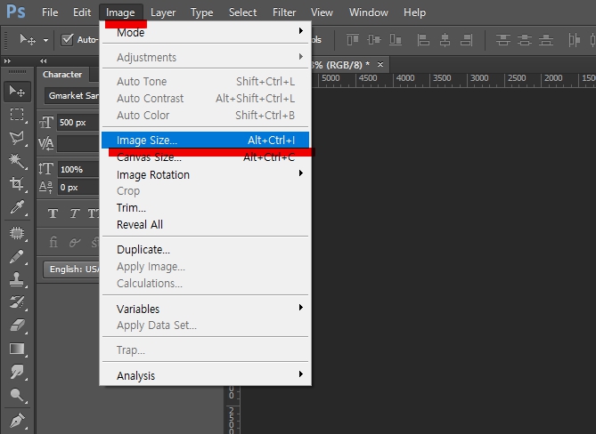
Task: Click Distribute left edges icon
Action: (574, 39)
